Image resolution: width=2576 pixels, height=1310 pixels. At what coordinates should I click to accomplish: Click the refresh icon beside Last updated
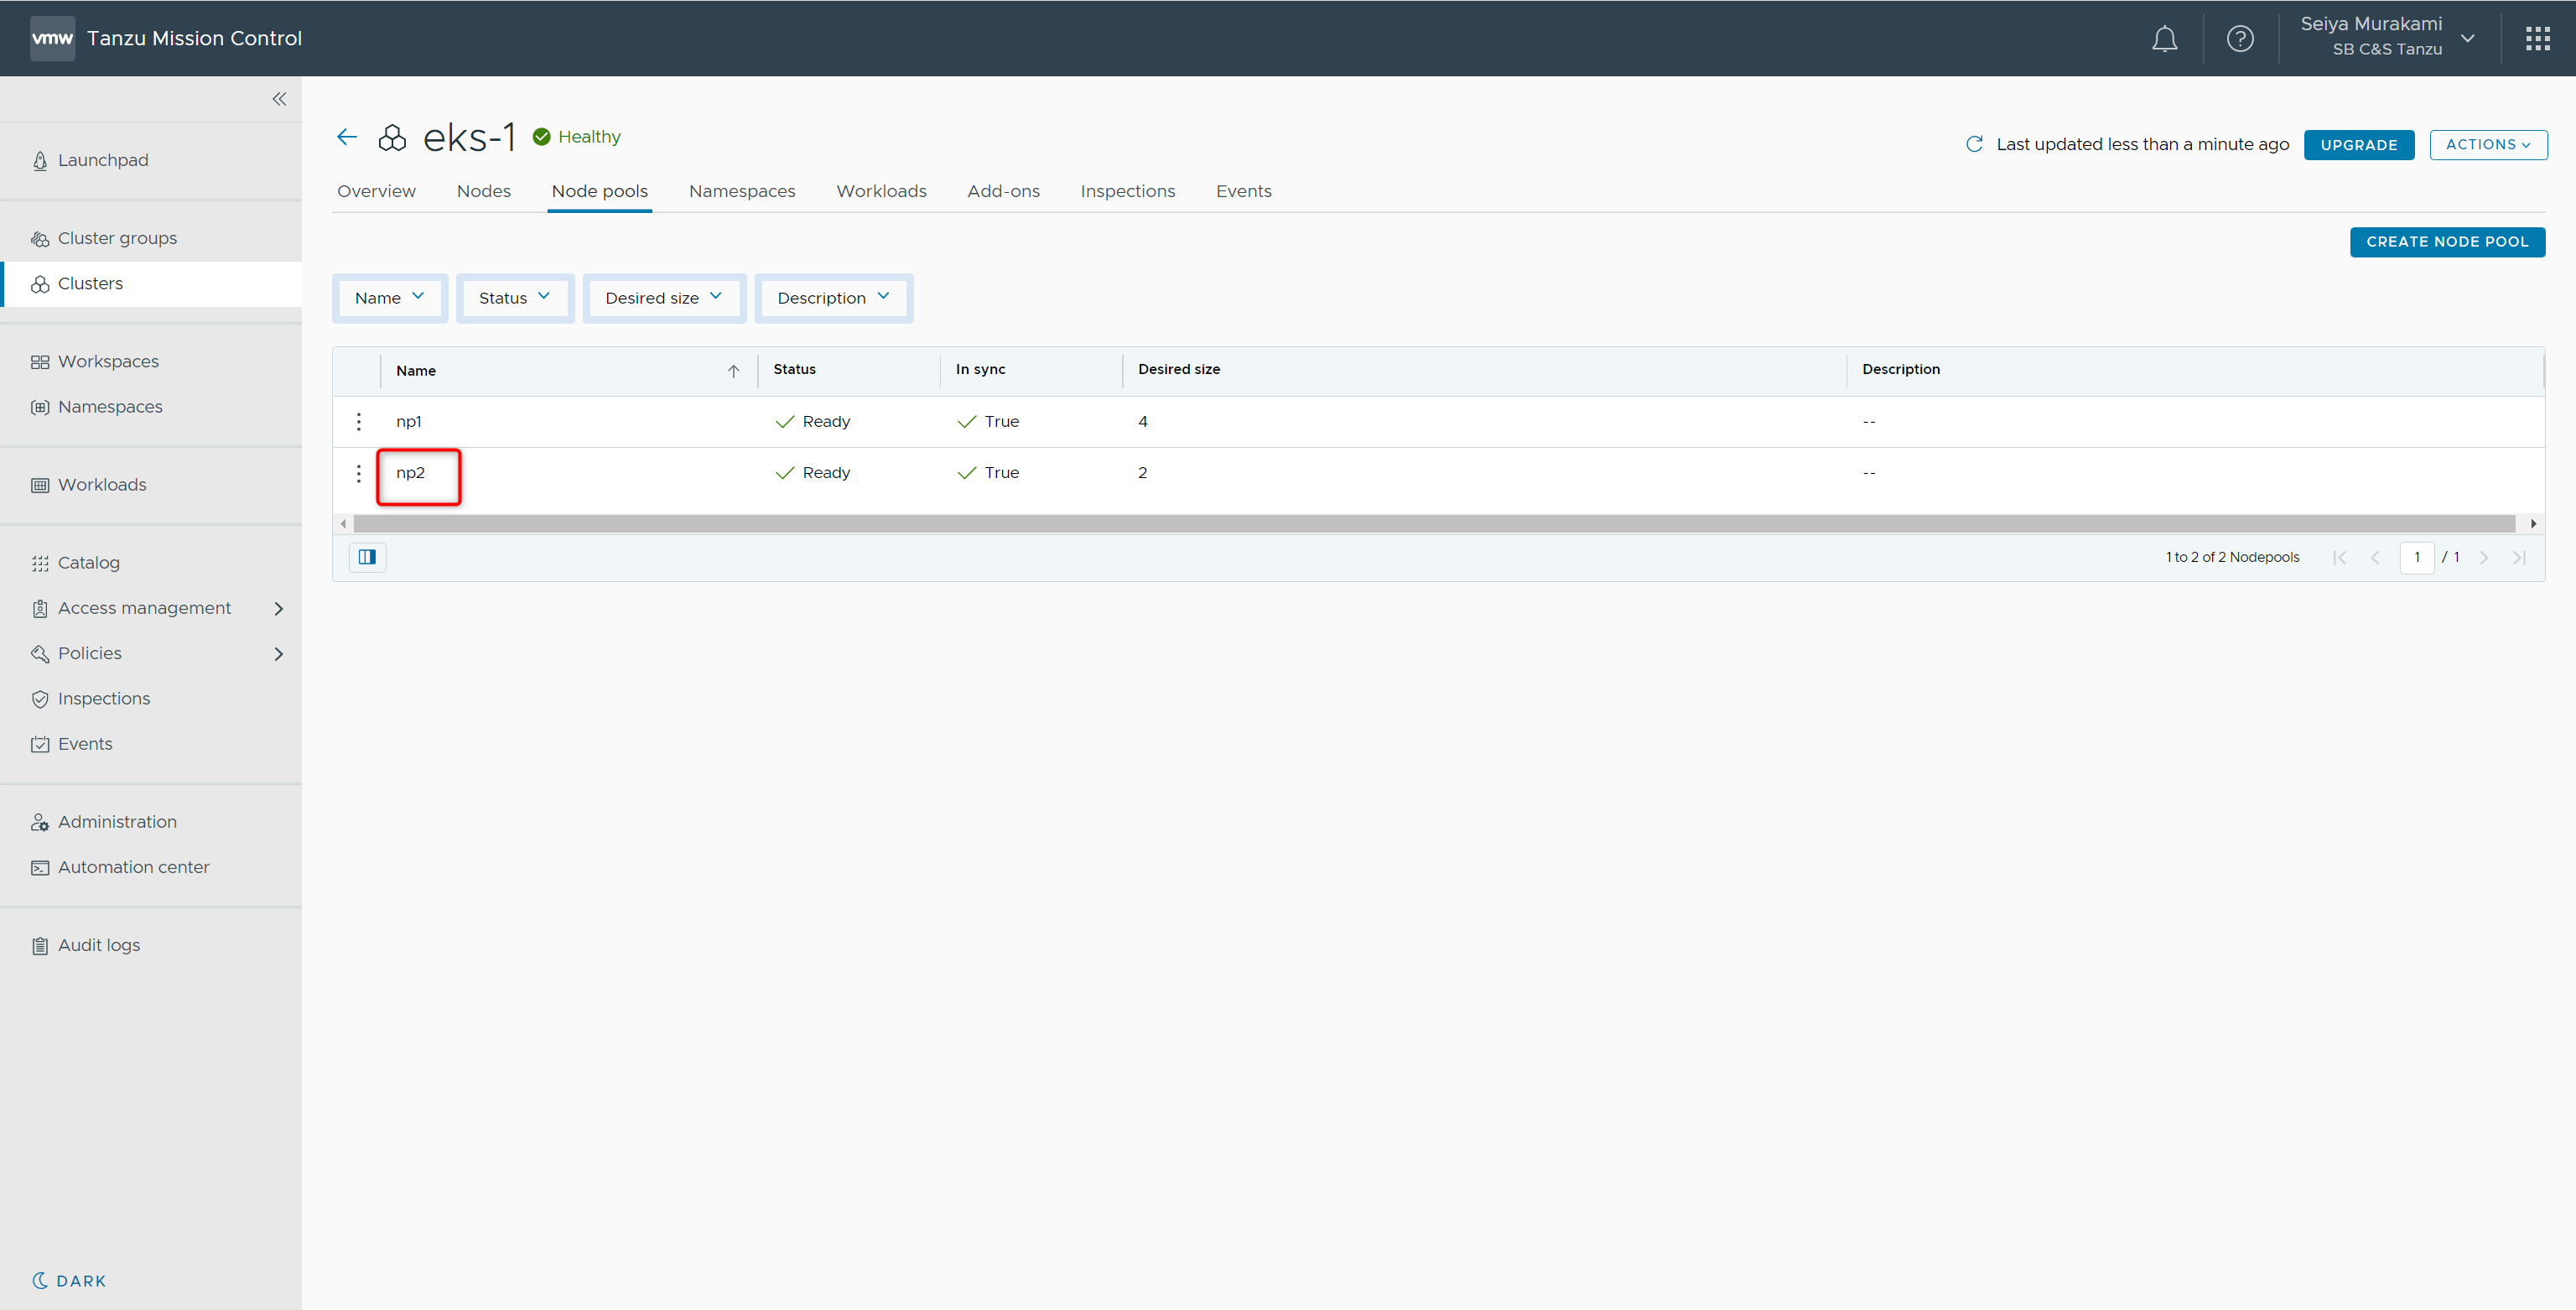click(1974, 144)
